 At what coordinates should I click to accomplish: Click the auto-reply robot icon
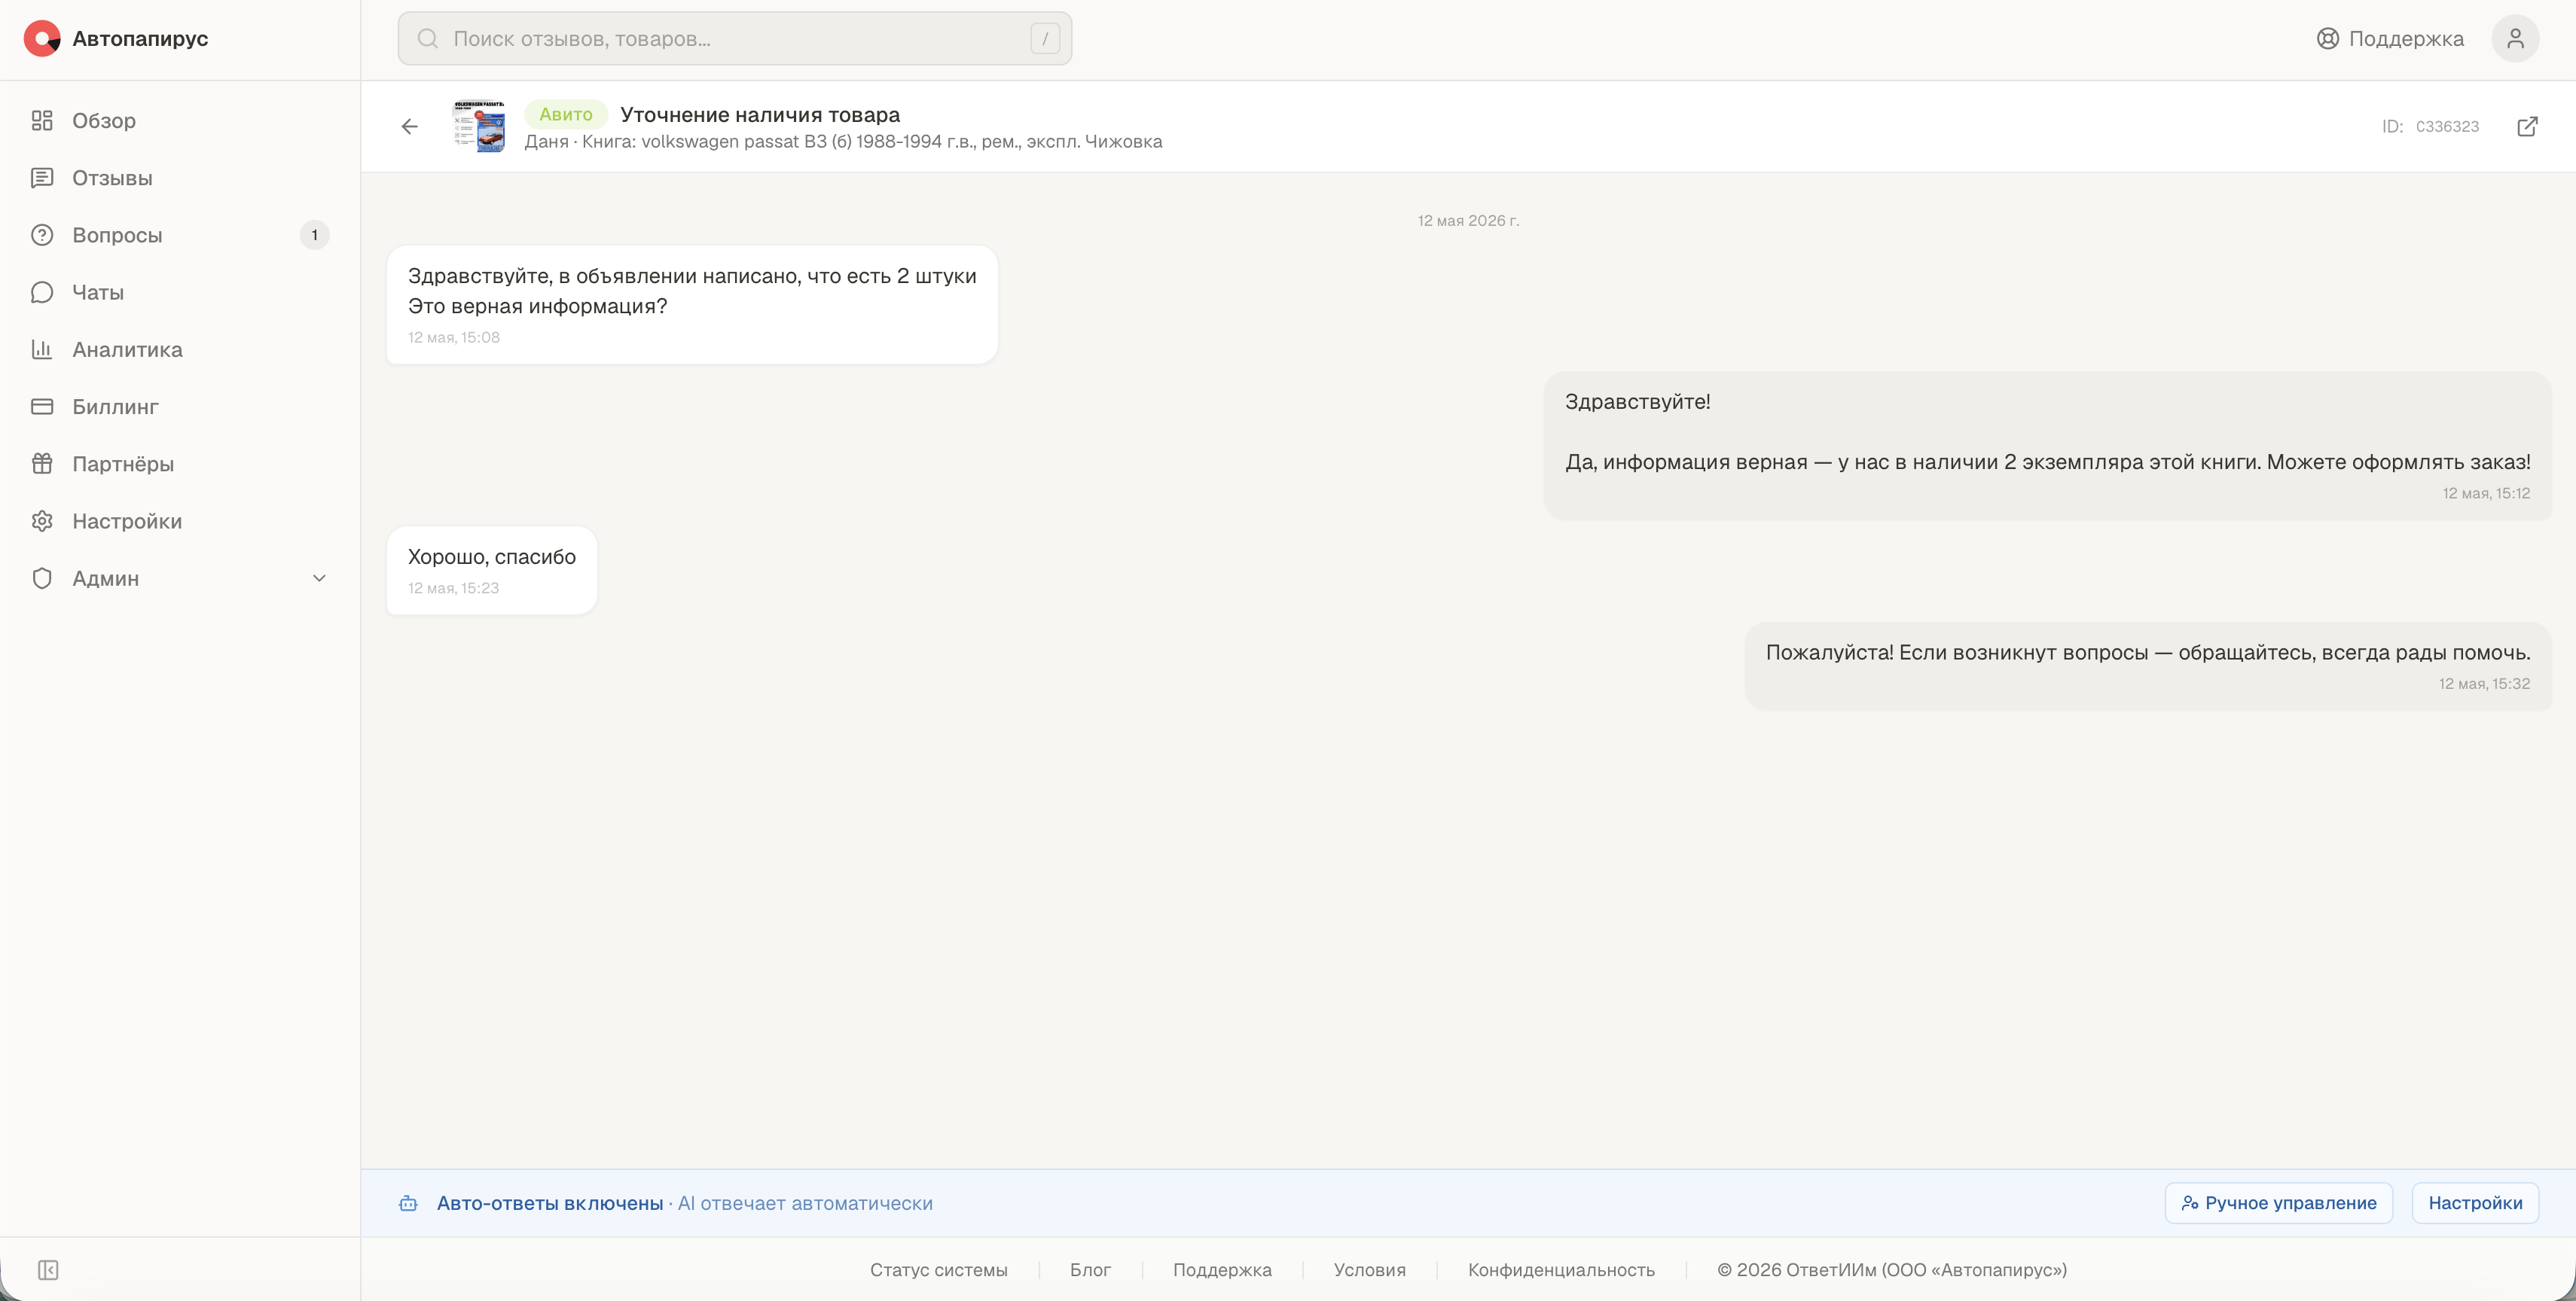[x=408, y=1203]
